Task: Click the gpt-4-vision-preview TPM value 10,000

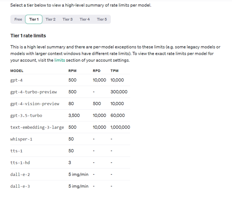Action: click(117, 104)
